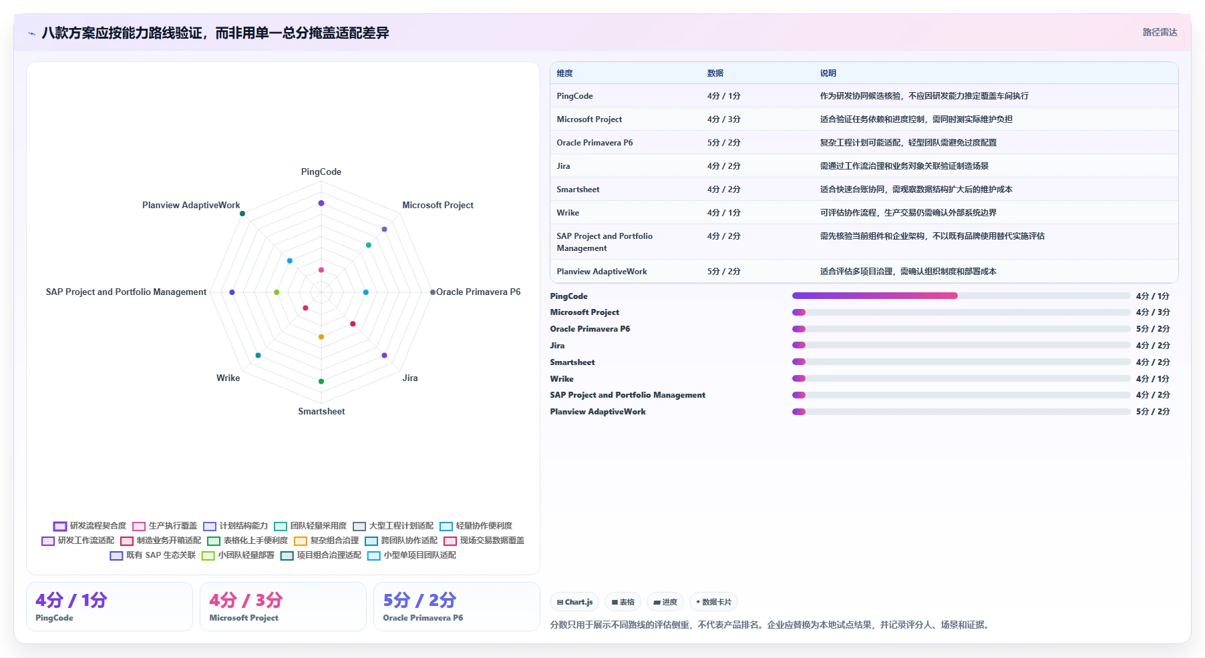Click the Wrike progress bar
Viewport: 1205px width, 658px height.
[x=961, y=378]
